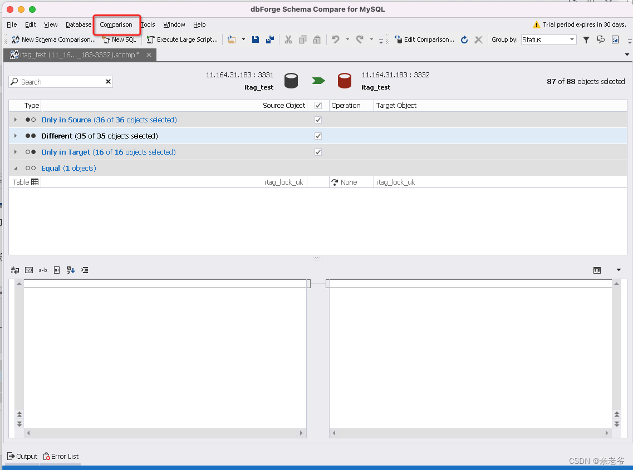The image size is (633, 470).
Task: Click the source database cylinder icon
Action: (x=291, y=81)
